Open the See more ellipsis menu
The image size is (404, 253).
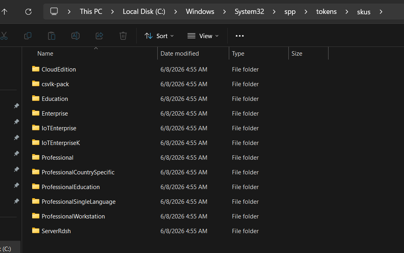pos(240,36)
